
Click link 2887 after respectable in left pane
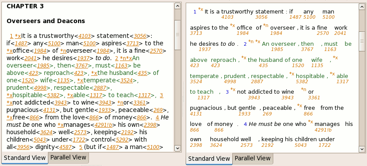click(100, 88)
